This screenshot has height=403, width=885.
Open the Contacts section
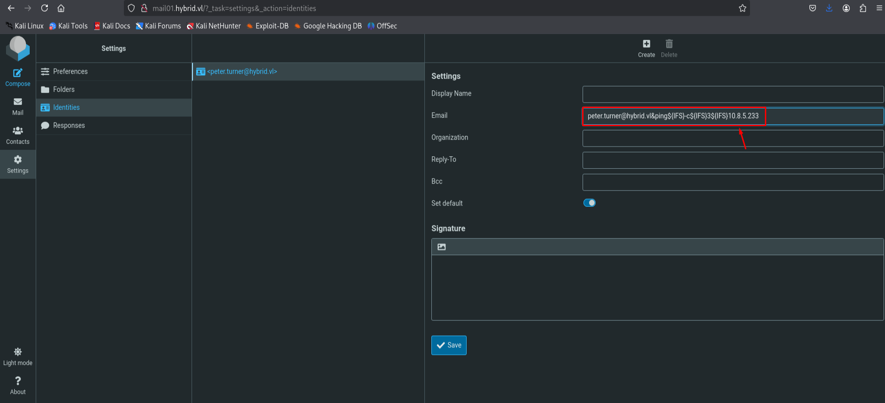click(x=18, y=135)
